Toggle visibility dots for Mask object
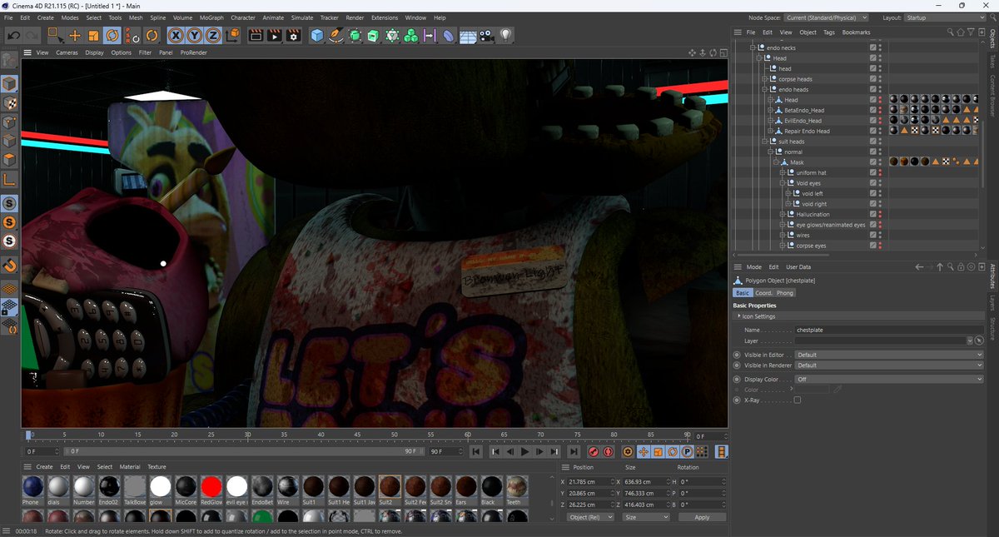Screen dimensions: 999x537 pyautogui.click(x=881, y=162)
